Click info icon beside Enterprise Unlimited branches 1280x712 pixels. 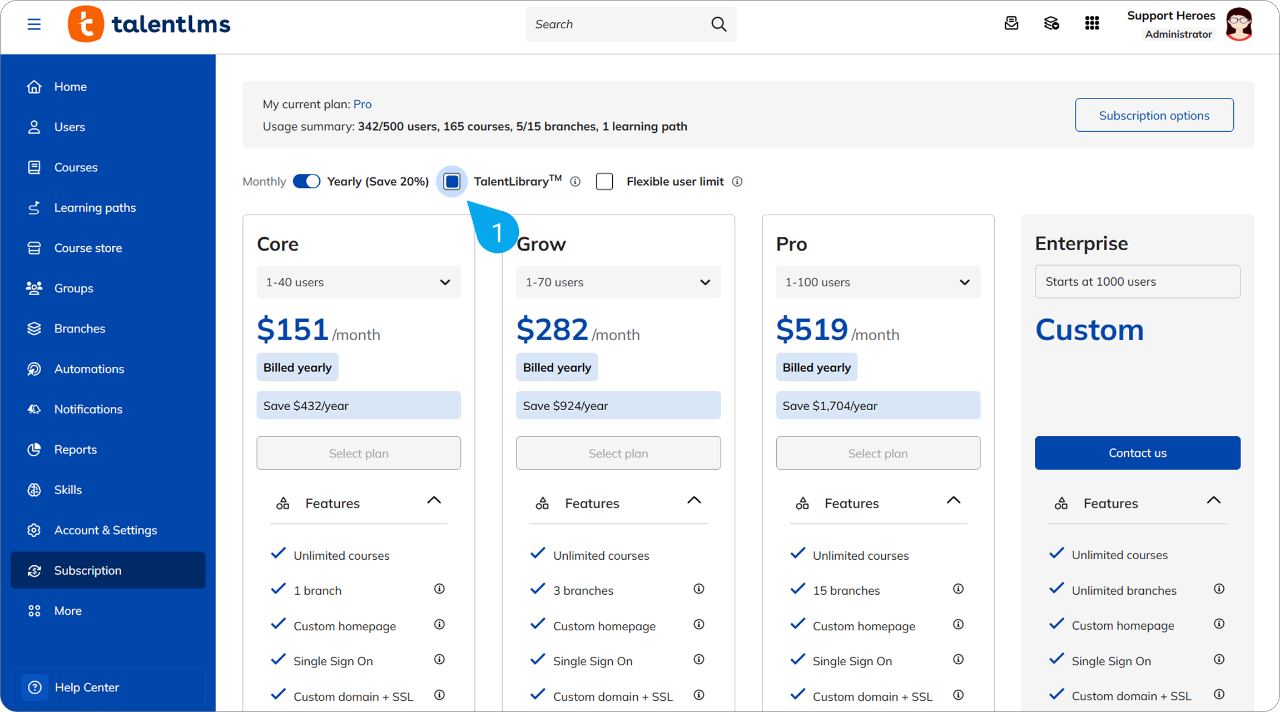coord(1219,589)
